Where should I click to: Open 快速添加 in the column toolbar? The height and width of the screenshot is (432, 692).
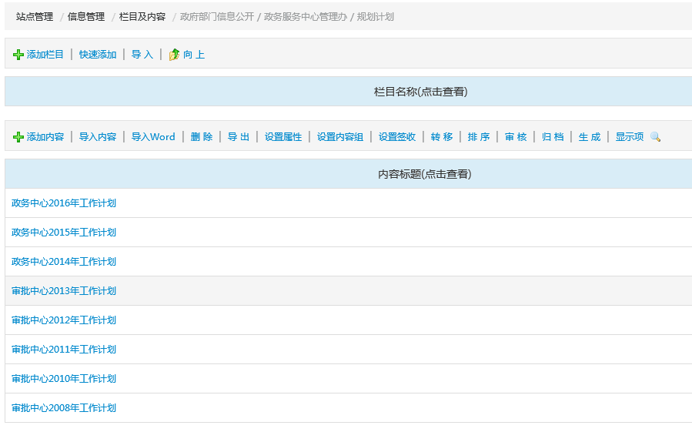tap(98, 55)
